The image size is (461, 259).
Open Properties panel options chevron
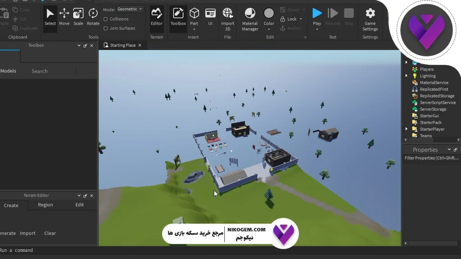449,149
